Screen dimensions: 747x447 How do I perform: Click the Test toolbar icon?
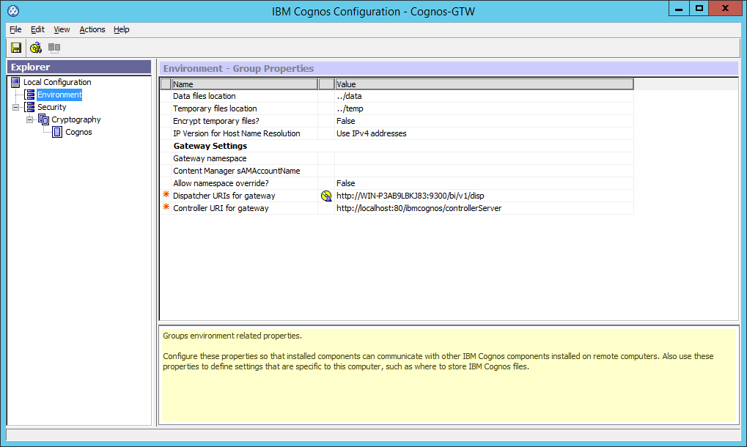pos(36,48)
